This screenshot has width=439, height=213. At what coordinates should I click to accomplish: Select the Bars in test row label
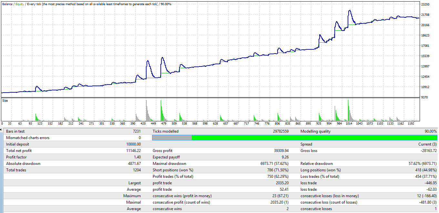tap(15, 131)
